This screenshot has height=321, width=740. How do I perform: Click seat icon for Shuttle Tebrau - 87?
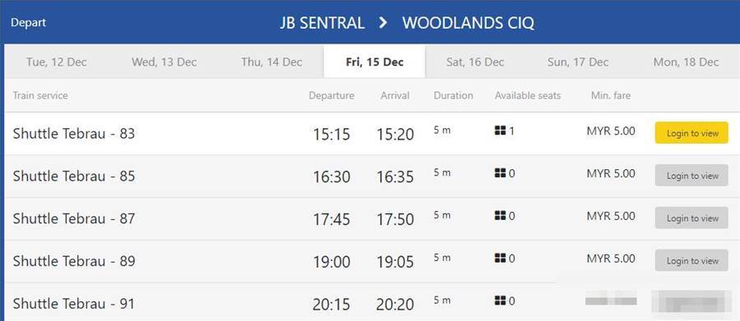[500, 215]
